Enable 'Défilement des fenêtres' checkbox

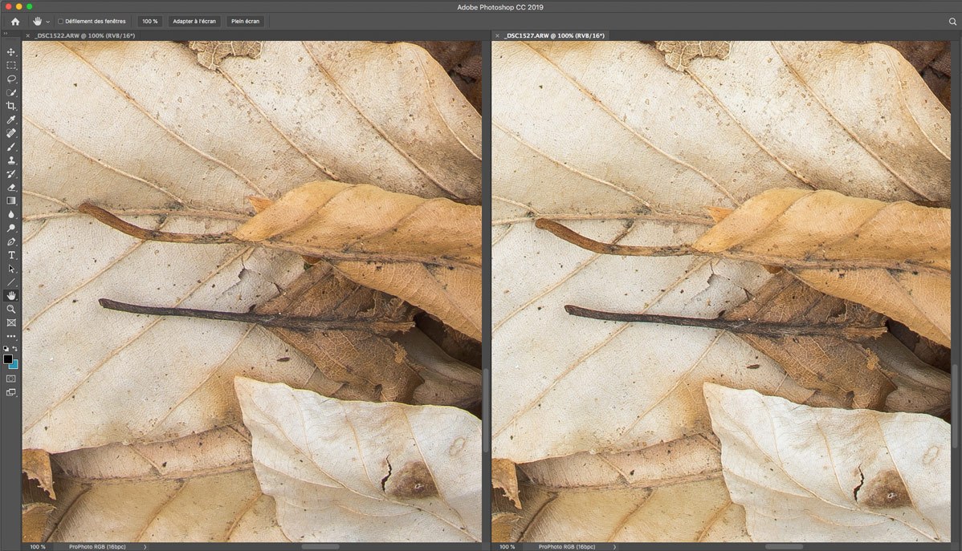60,22
